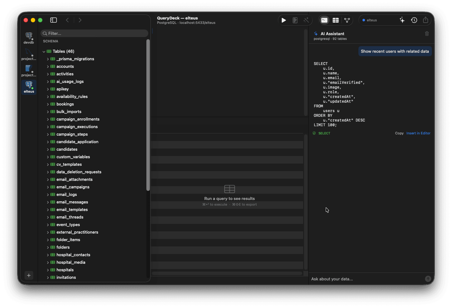Screen dimensions: 452x308
Task: Clear AI chat with trash icon
Action: click(x=427, y=34)
